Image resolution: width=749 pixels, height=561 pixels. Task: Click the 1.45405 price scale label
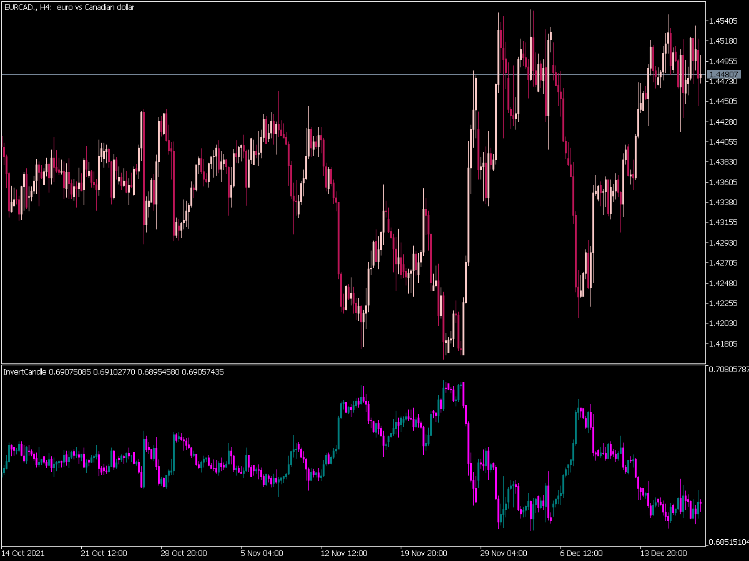723,21
